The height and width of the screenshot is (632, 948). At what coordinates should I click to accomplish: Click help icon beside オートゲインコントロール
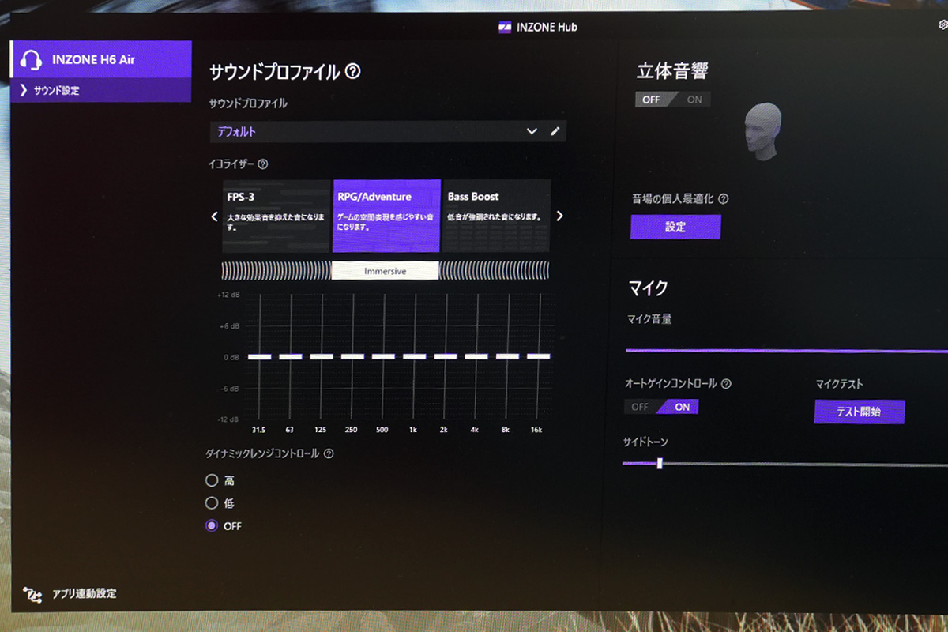click(726, 384)
